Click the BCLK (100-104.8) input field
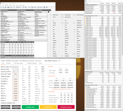This screenshot has width=123, height=111. tap(15, 74)
